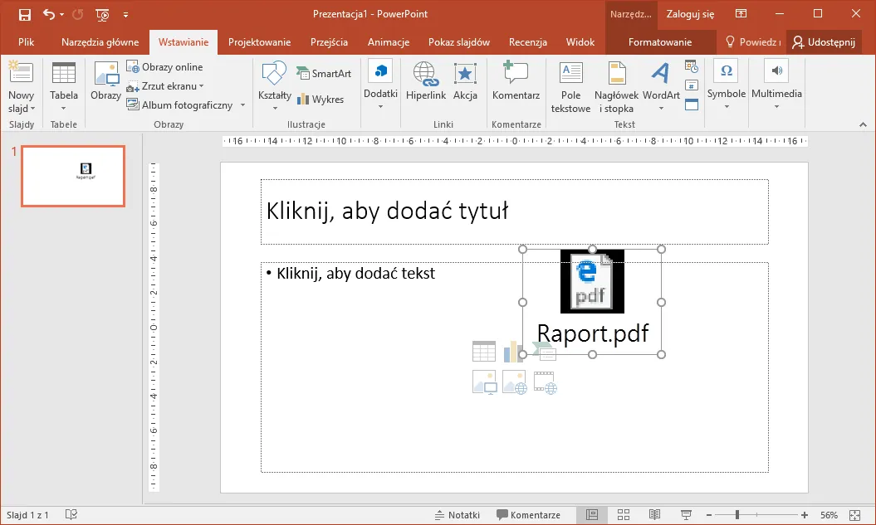The image size is (876, 525).
Task: Expand the Album fotograficzny arrow
Action: (x=243, y=105)
